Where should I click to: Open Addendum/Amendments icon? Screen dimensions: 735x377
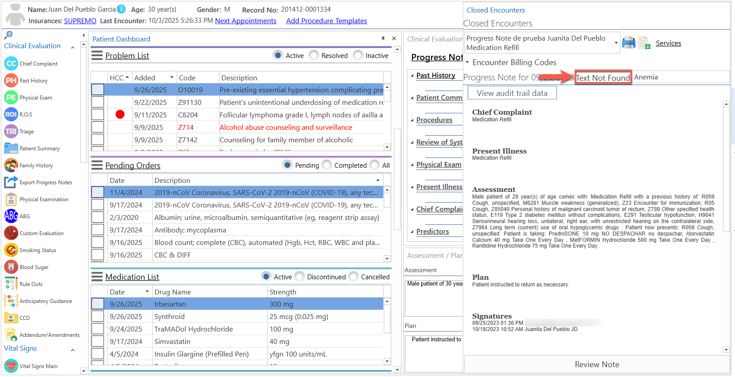click(x=11, y=335)
